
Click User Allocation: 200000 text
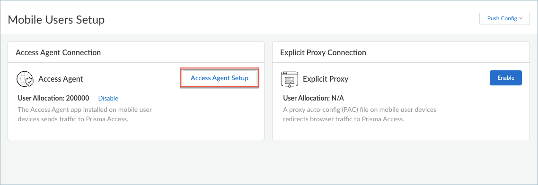coord(53,99)
